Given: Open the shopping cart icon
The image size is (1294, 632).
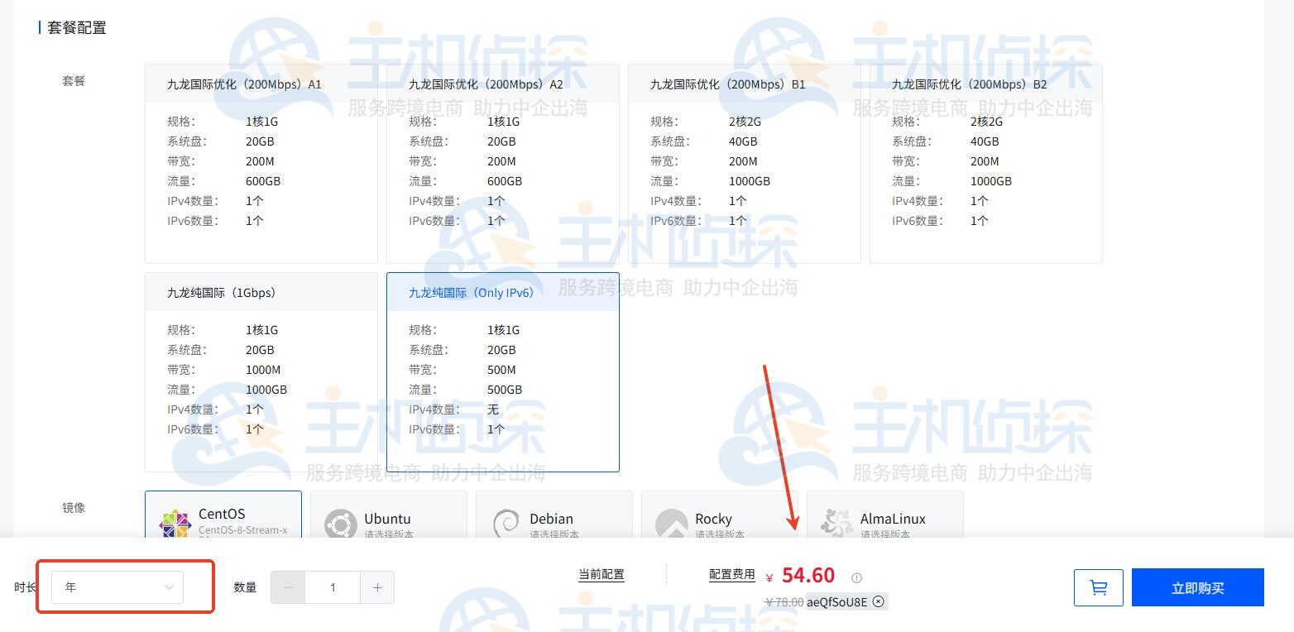Looking at the screenshot, I should click(1098, 587).
